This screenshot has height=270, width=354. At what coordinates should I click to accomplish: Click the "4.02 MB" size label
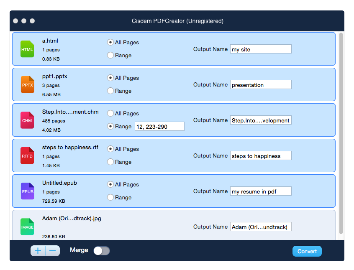[x=51, y=130]
